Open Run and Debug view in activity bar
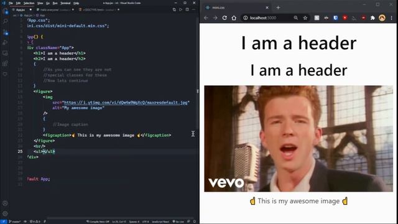This screenshot has height=224, width=398. tap(5, 42)
